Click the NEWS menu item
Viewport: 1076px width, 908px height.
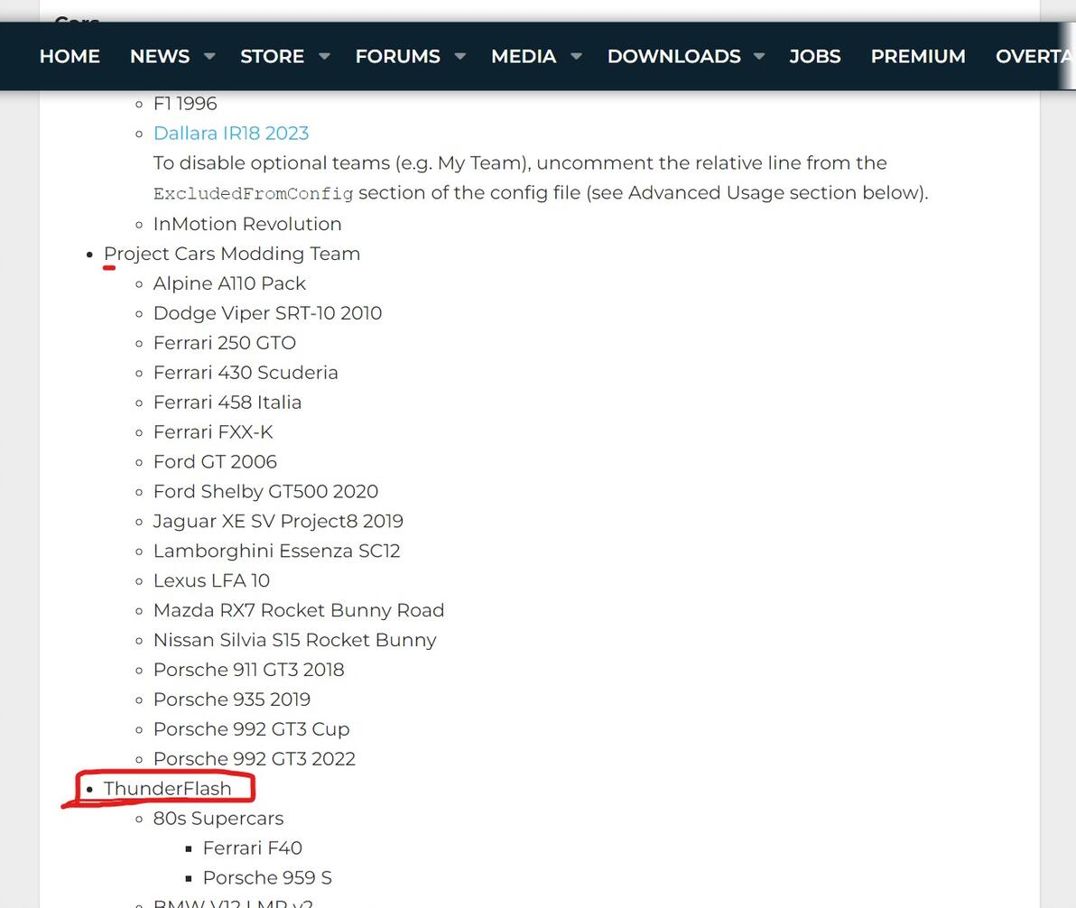coord(160,56)
